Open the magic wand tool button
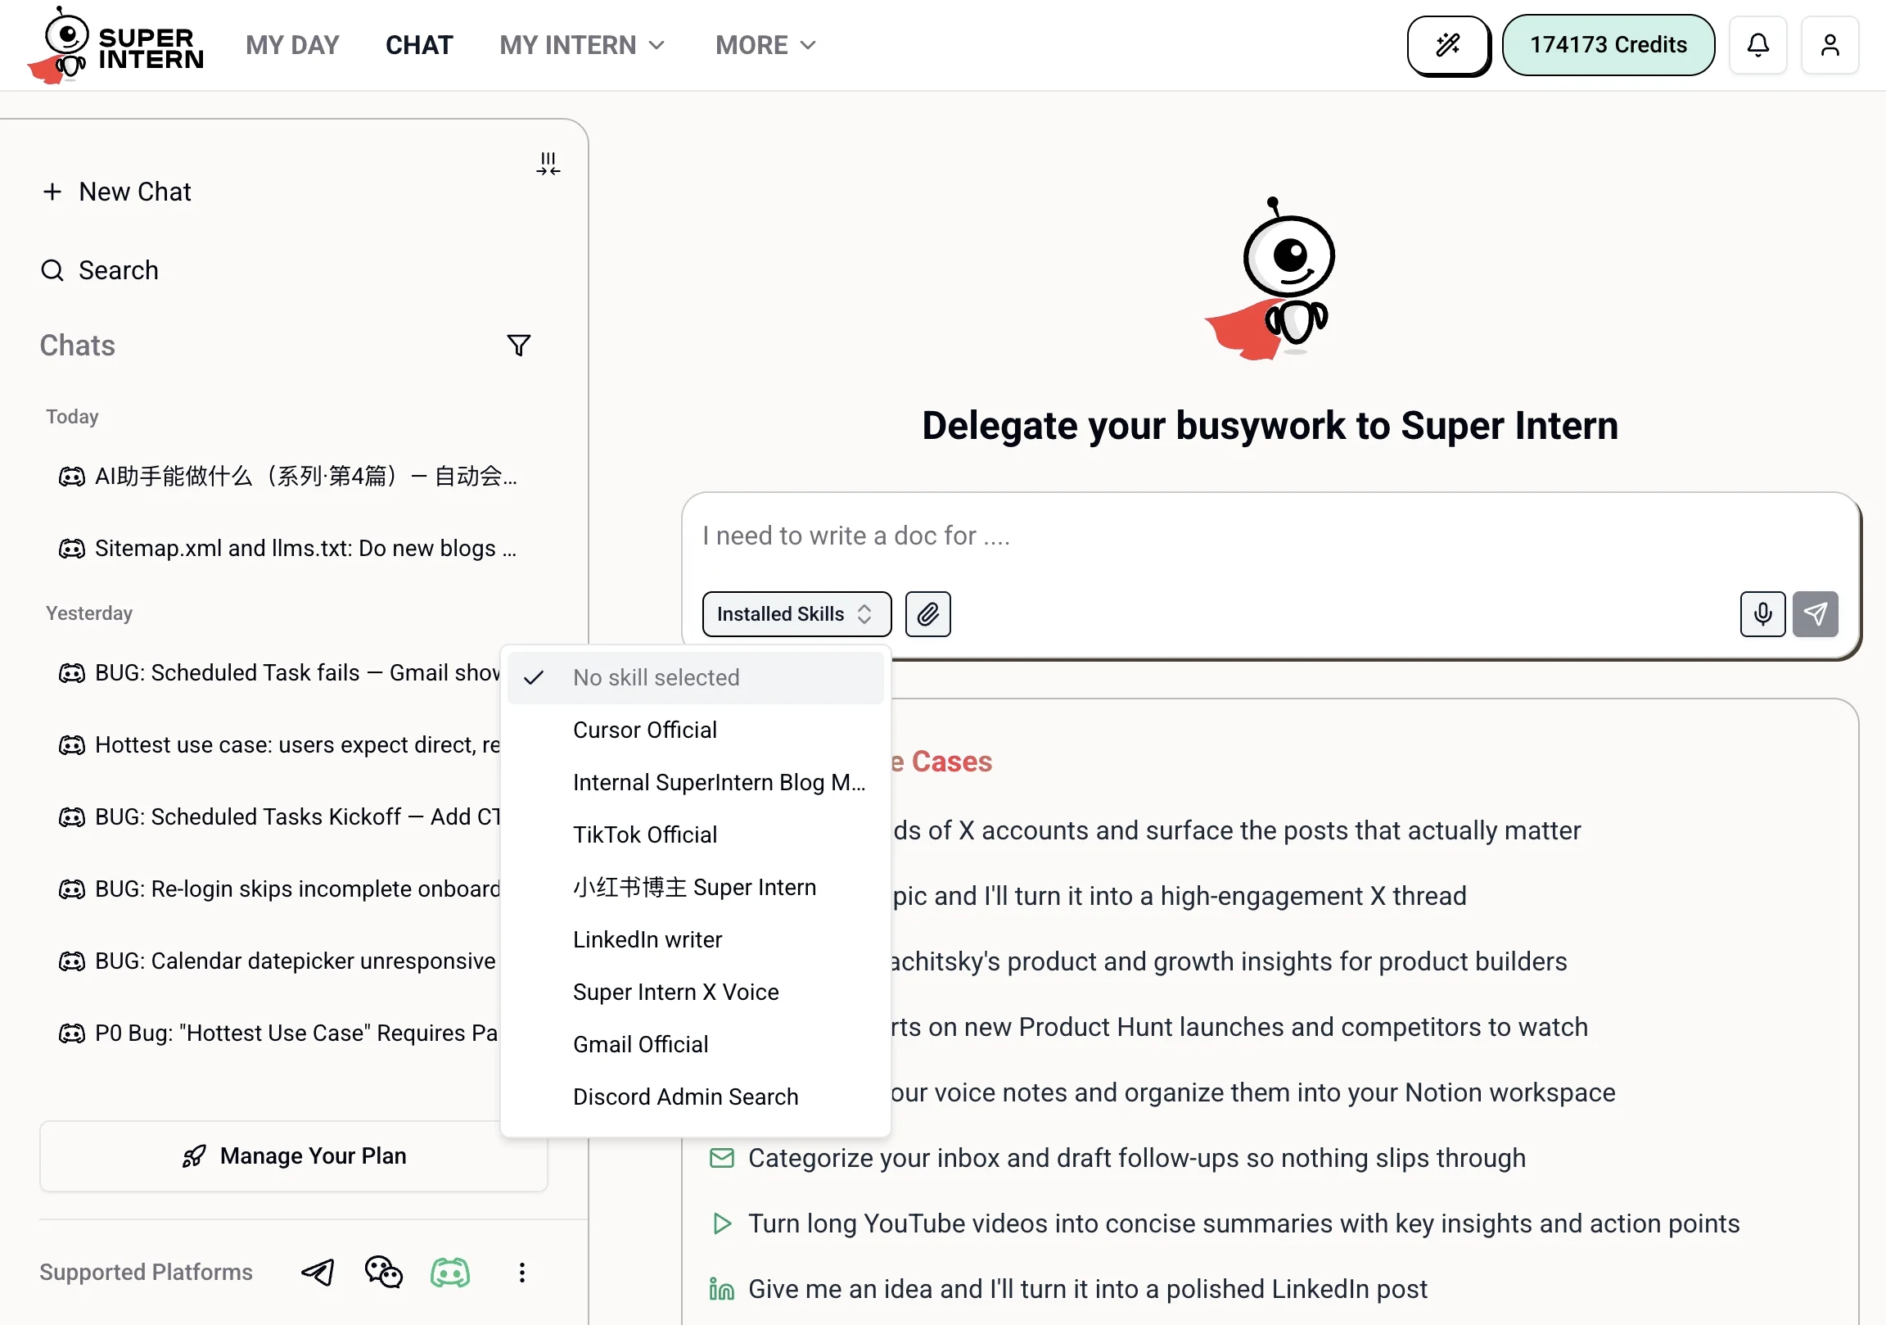 [1448, 45]
